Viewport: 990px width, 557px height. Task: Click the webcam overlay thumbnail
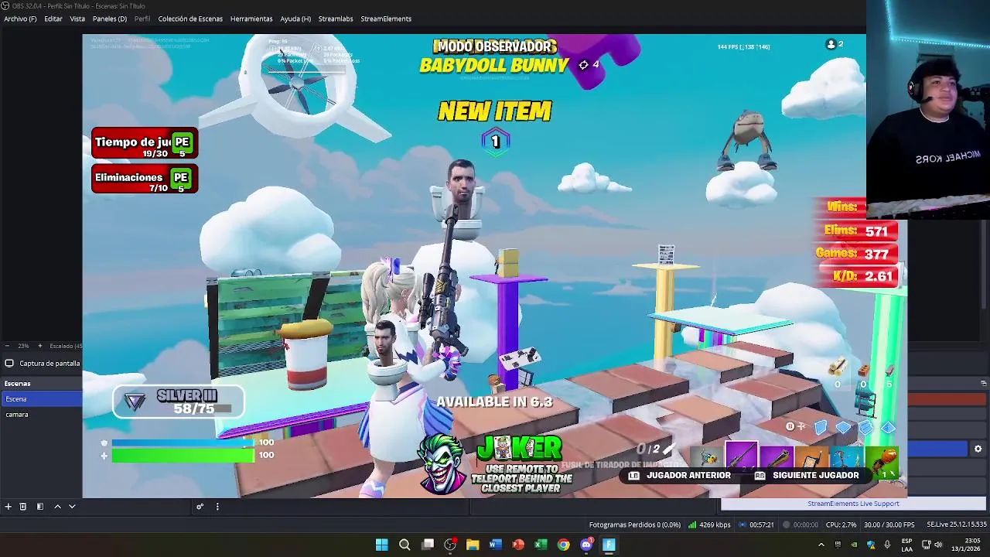(928, 108)
